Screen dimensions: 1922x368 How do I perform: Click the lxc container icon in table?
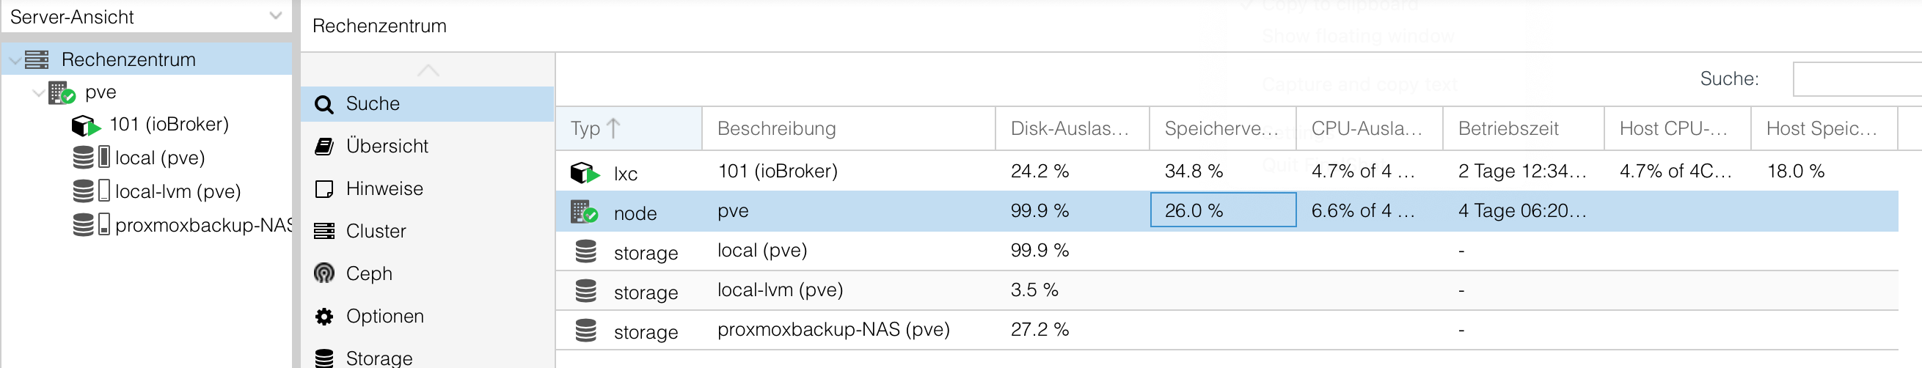pyautogui.click(x=584, y=173)
